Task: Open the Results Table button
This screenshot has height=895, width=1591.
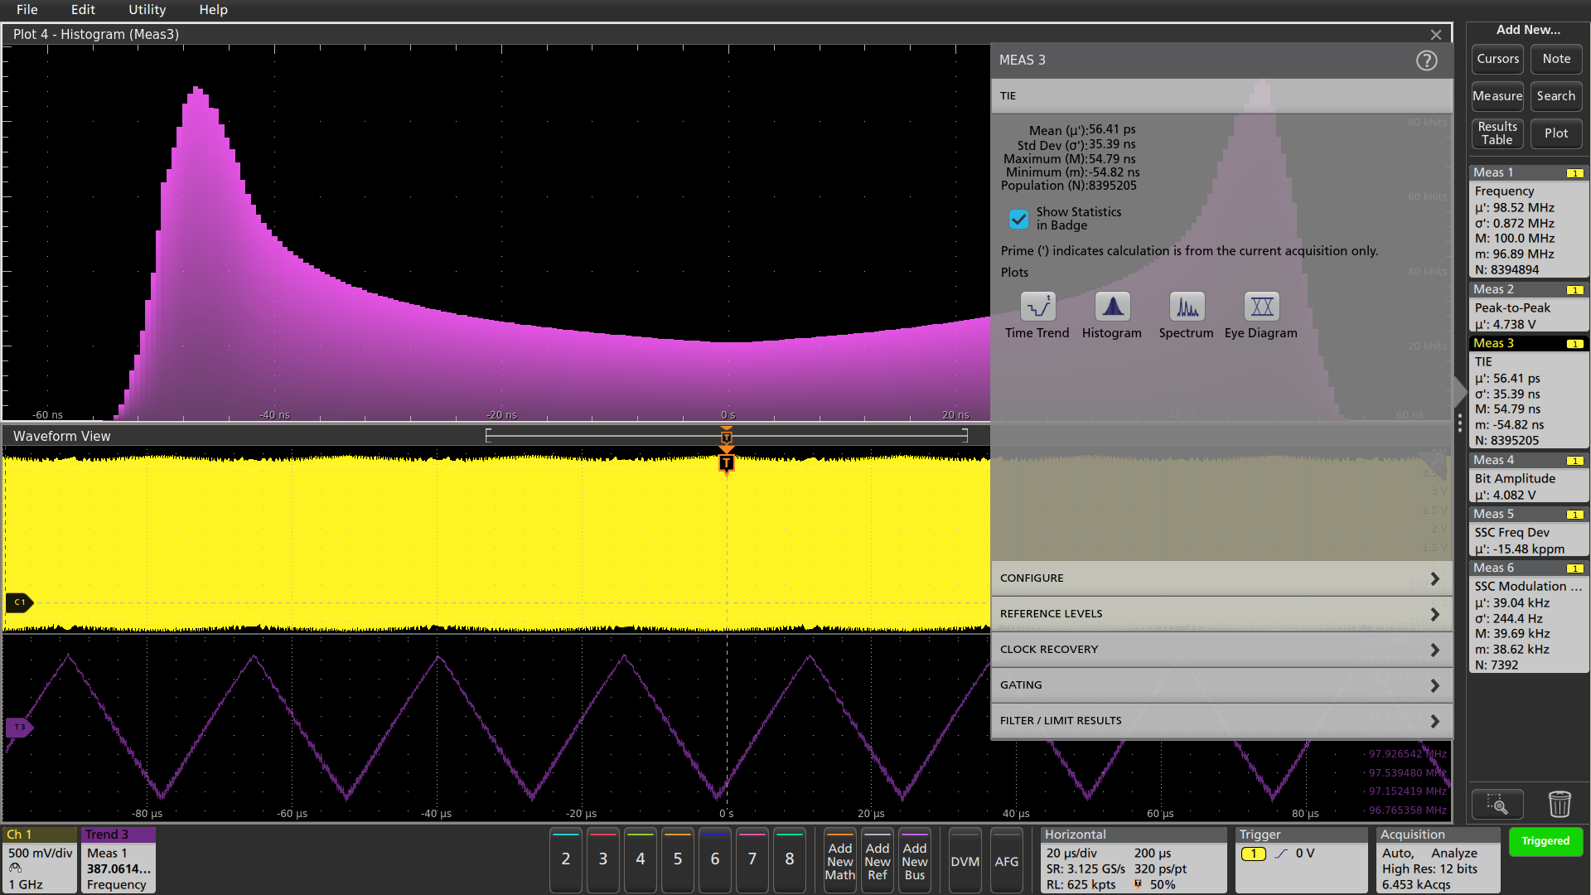Action: point(1497,133)
